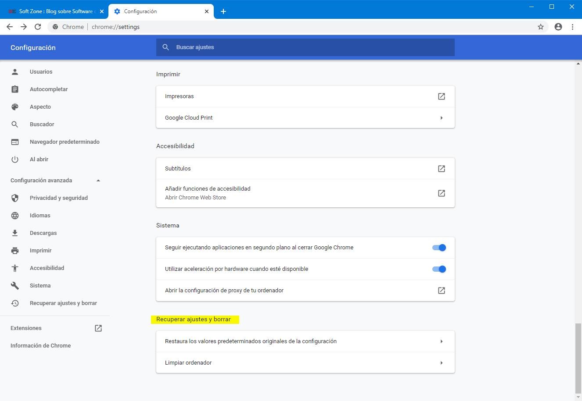
Task: Open the Subtítulos row
Action: point(305,169)
